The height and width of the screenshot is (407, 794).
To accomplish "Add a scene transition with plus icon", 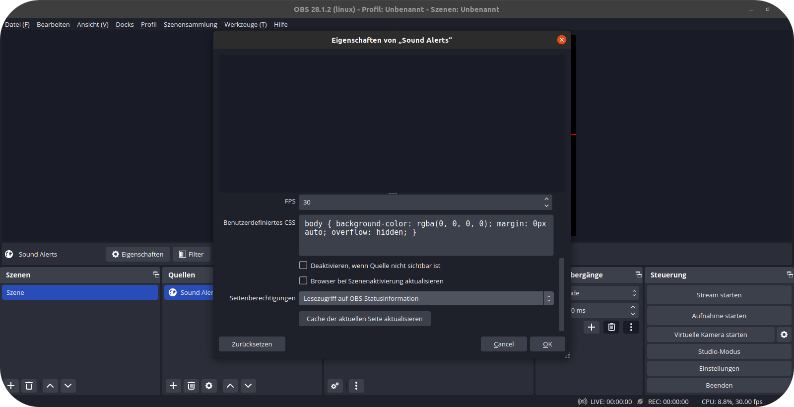I will coord(592,327).
